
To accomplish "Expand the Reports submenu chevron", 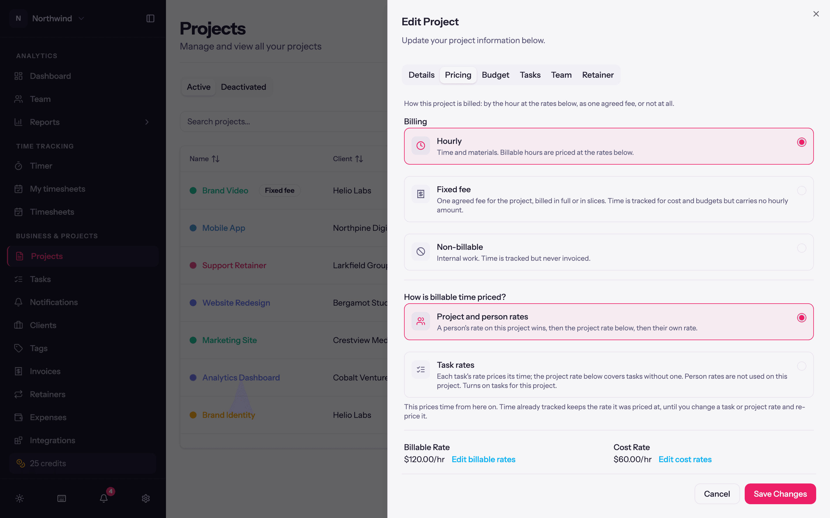I will (147, 122).
